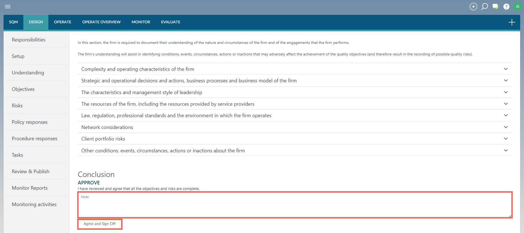Click the Note text area
The width and height of the screenshot is (524, 233).
click(x=295, y=205)
